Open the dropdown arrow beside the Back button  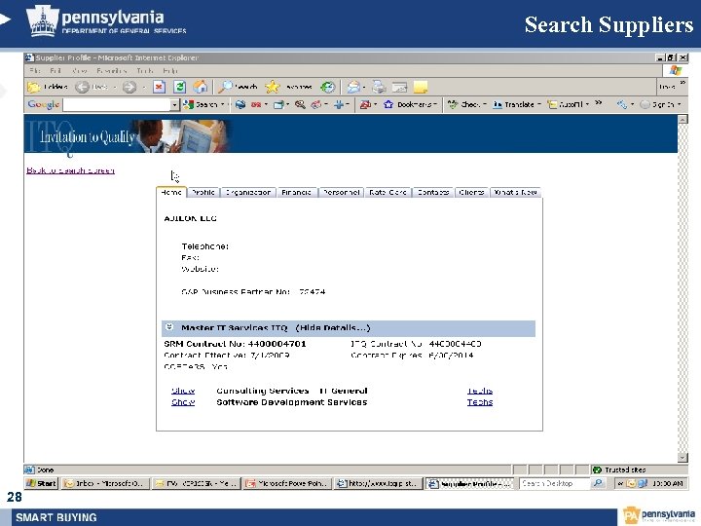115,88
